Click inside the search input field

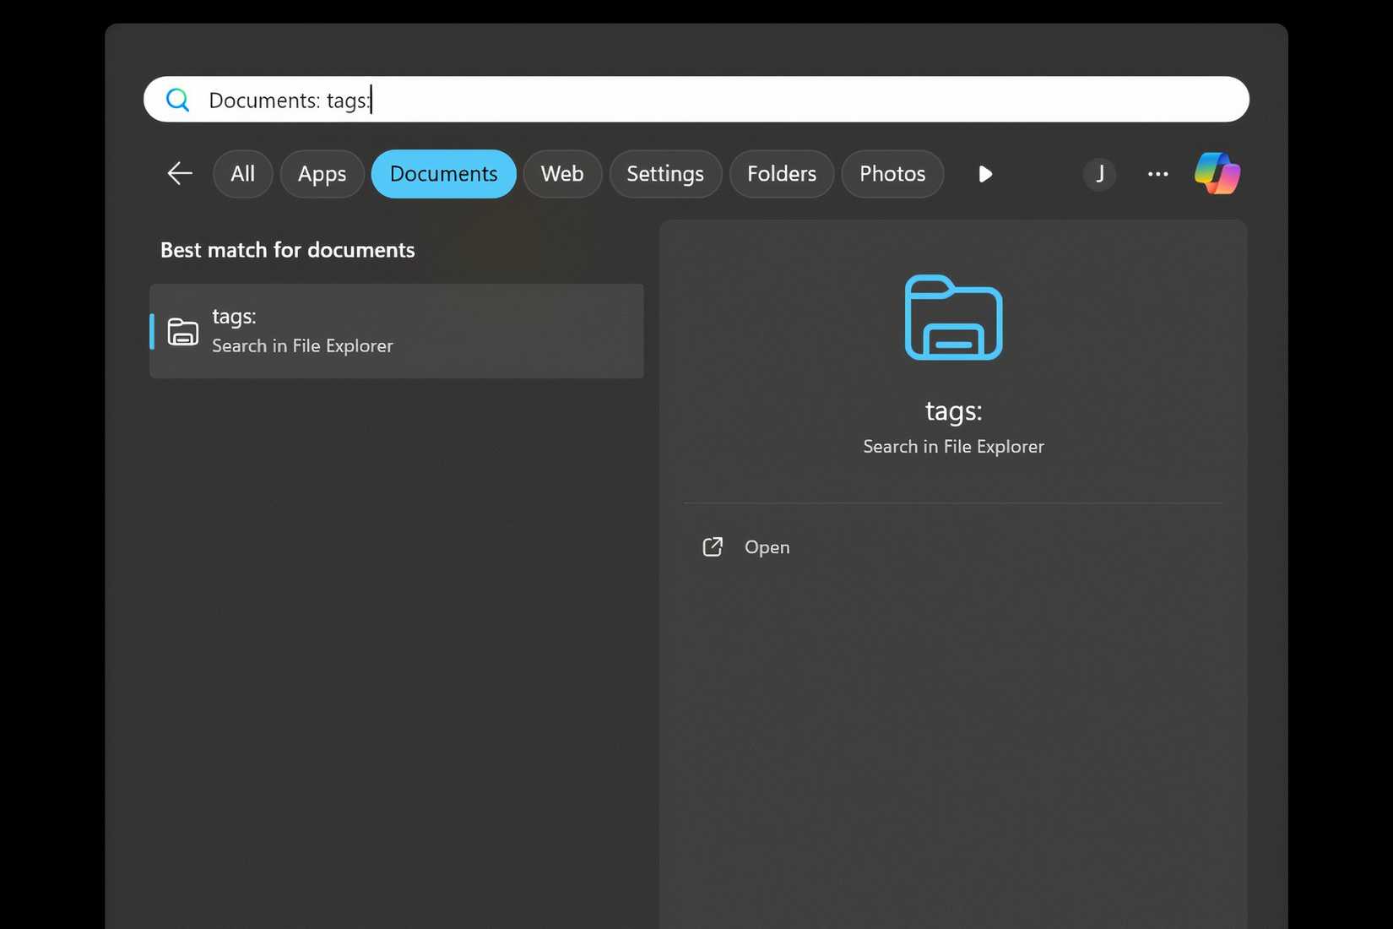click(x=591, y=99)
